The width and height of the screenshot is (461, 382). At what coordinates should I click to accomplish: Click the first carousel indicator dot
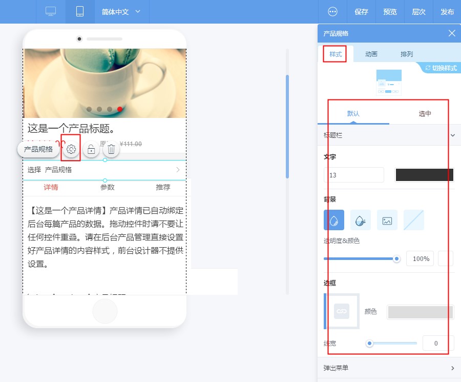coord(89,109)
